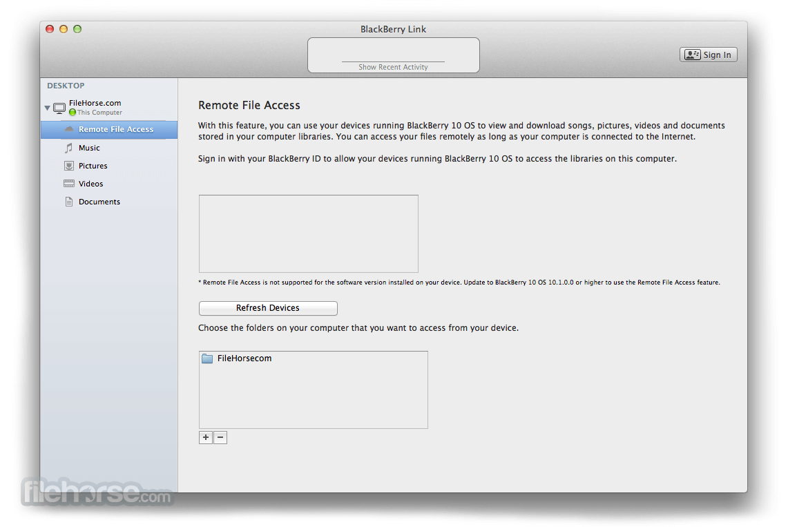Zoom the BlackBerry Link window with green button
Viewport: 788px width, 527px height.
(x=77, y=29)
